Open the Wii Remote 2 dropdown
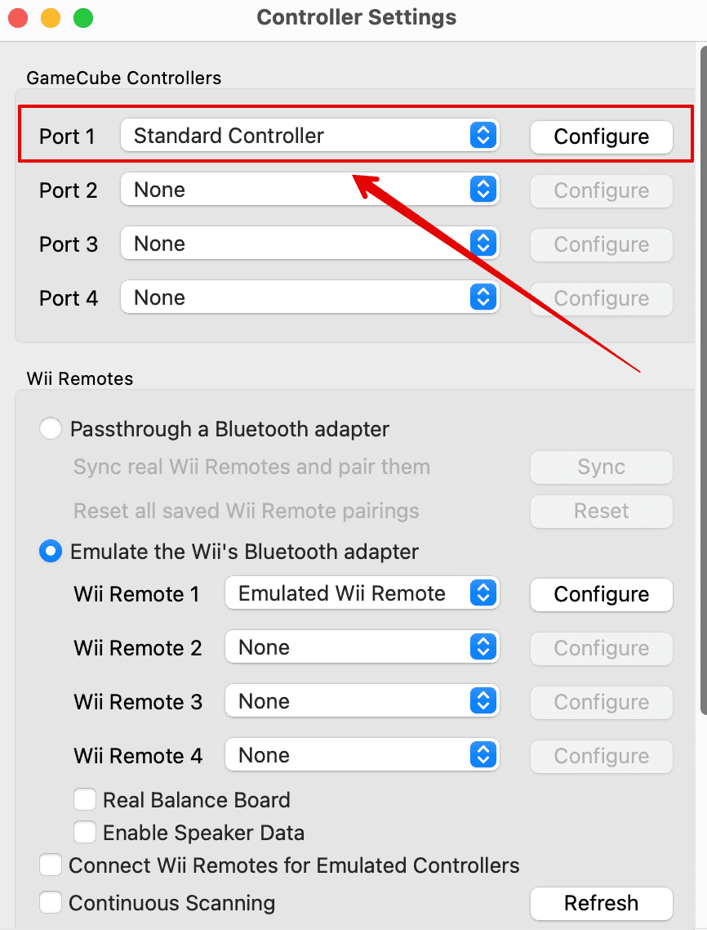The height and width of the screenshot is (930, 707). coord(361,647)
